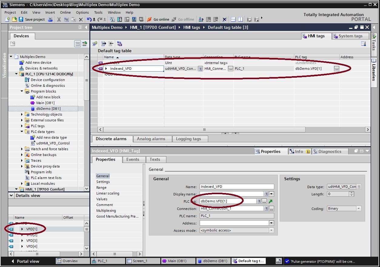Increment the Length stepper up arrow
The image size is (380, 267).
pos(352,193)
